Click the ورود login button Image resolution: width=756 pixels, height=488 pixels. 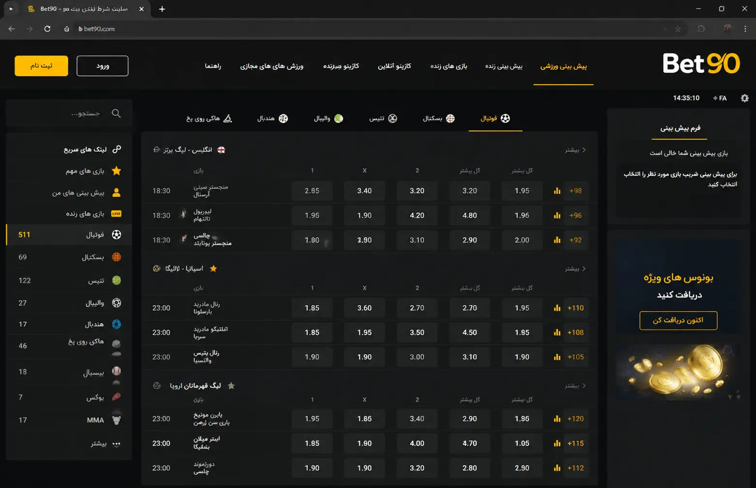pyautogui.click(x=103, y=66)
